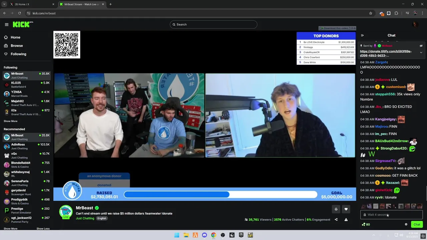Collapse the chat panel with arrow icon
Screen dimensions: 427x240
coord(362,35)
